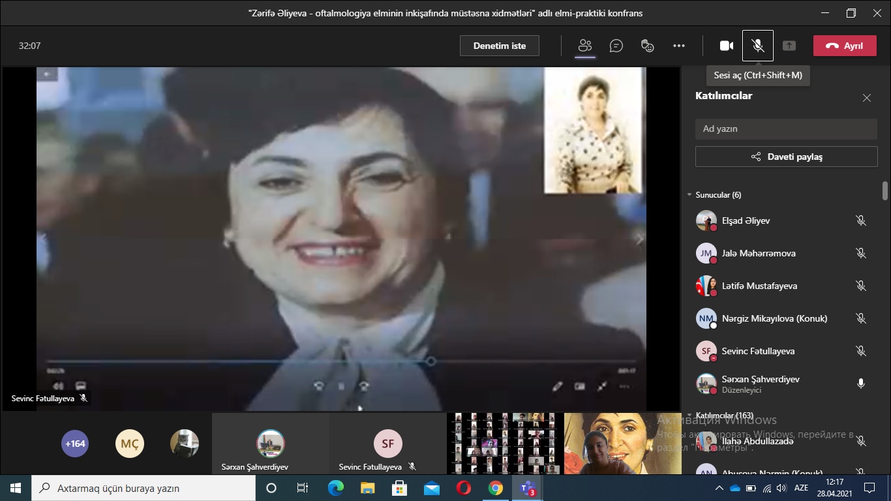
Task: Open Microsoft Edge from taskbar
Action: click(x=335, y=488)
